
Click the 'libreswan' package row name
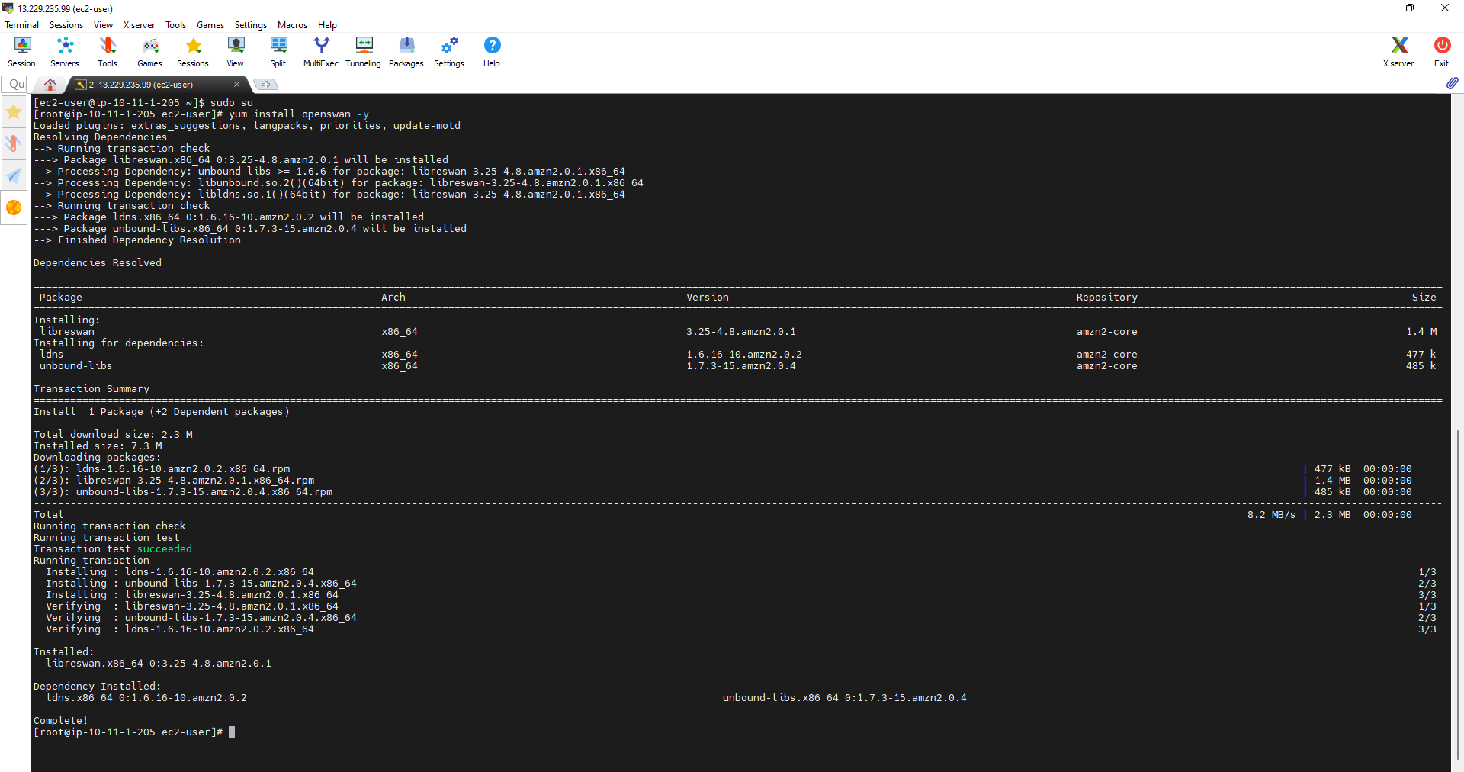(67, 332)
